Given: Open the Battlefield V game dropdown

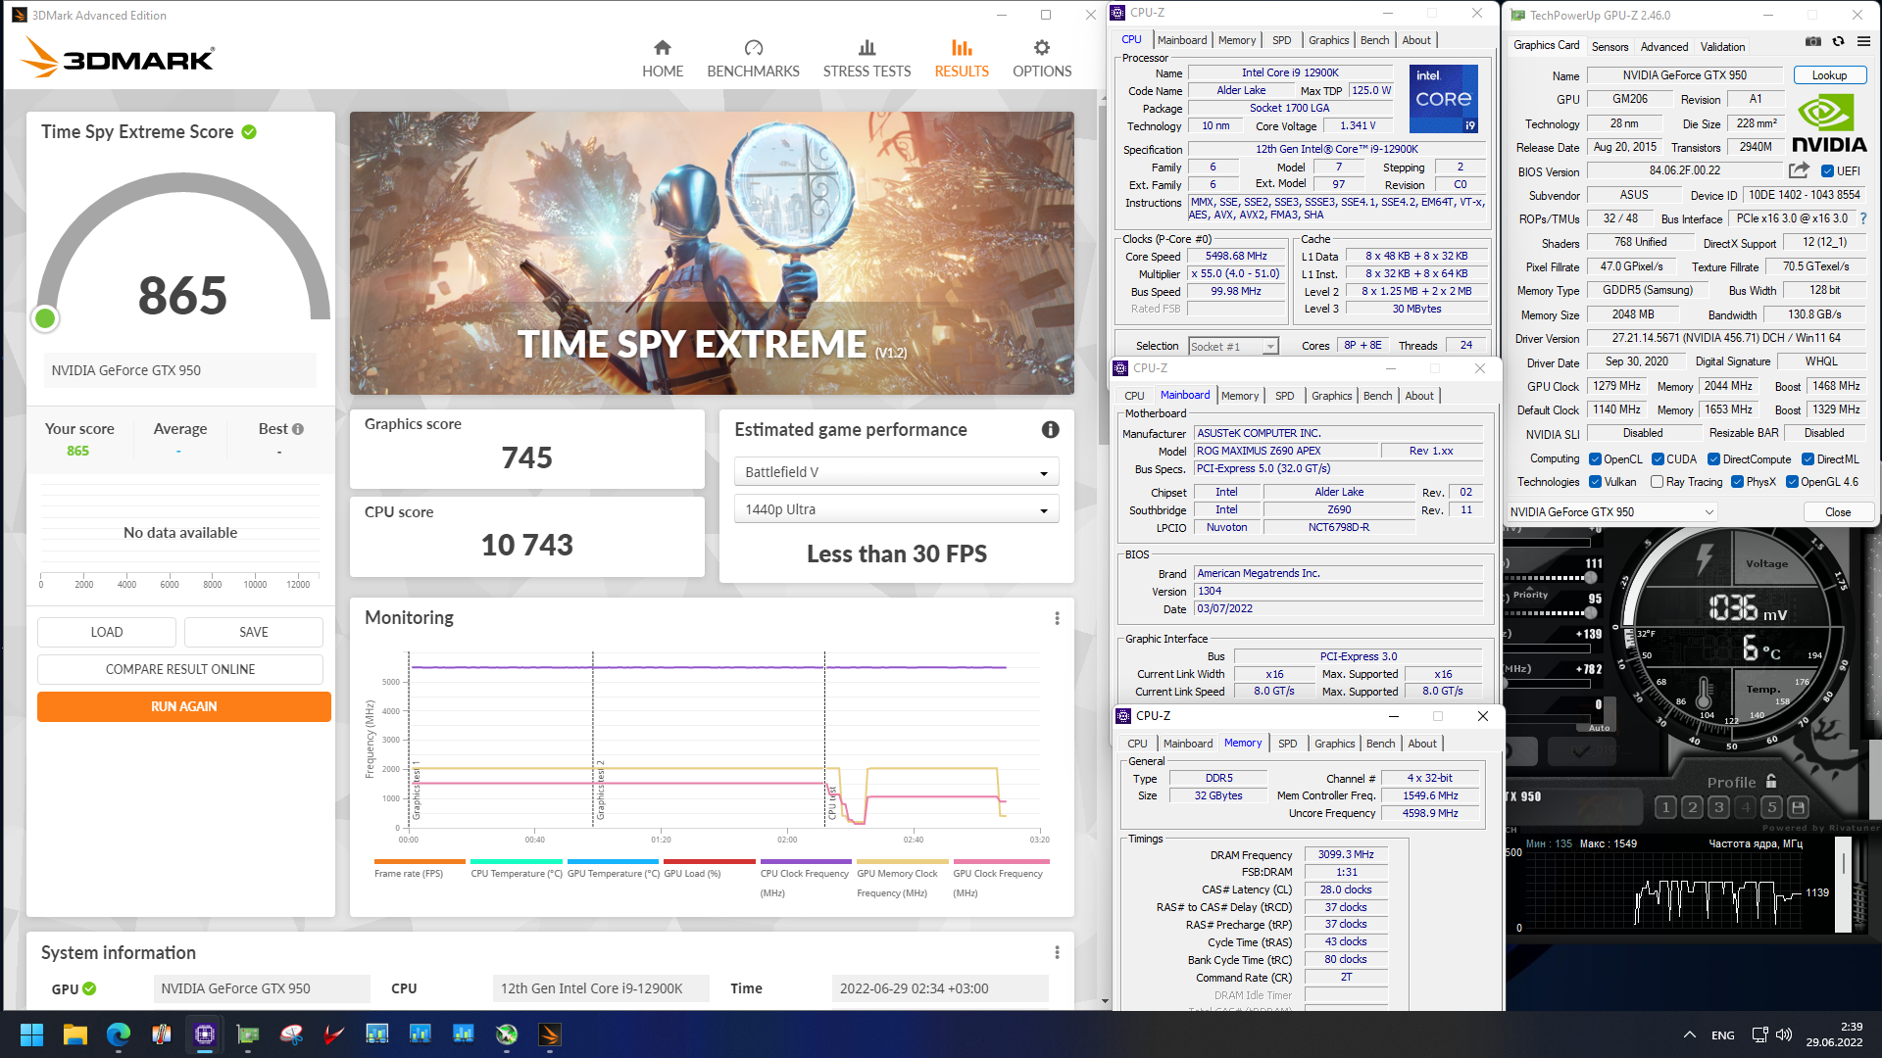Looking at the screenshot, I should (x=896, y=472).
